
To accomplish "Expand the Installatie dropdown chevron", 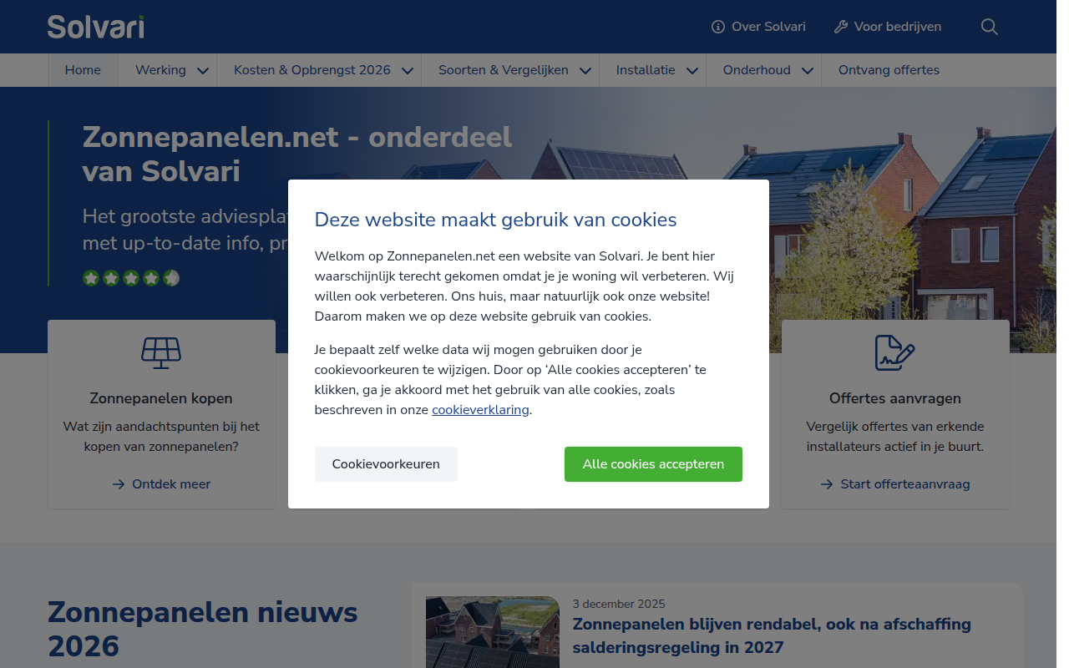I will coord(692,71).
